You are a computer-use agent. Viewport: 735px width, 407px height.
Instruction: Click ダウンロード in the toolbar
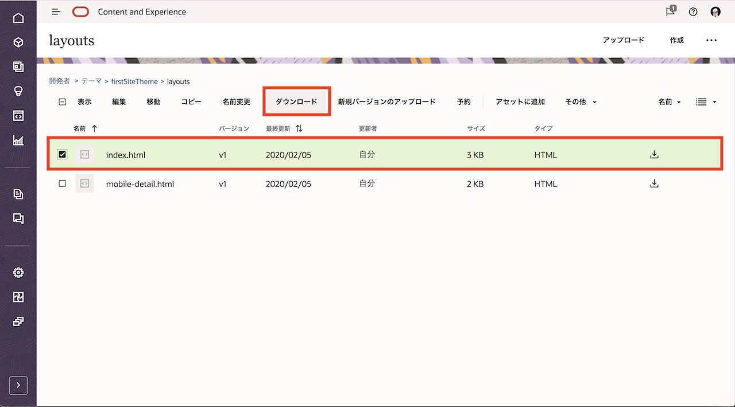pyautogui.click(x=296, y=102)
